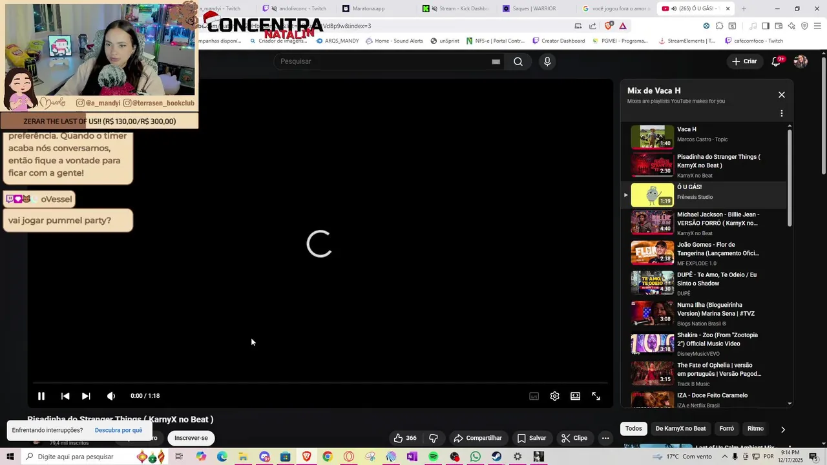Open Brave Leo AI sparkle icon
The width and height of the screenshot is (827, 465).
[791, 26]
